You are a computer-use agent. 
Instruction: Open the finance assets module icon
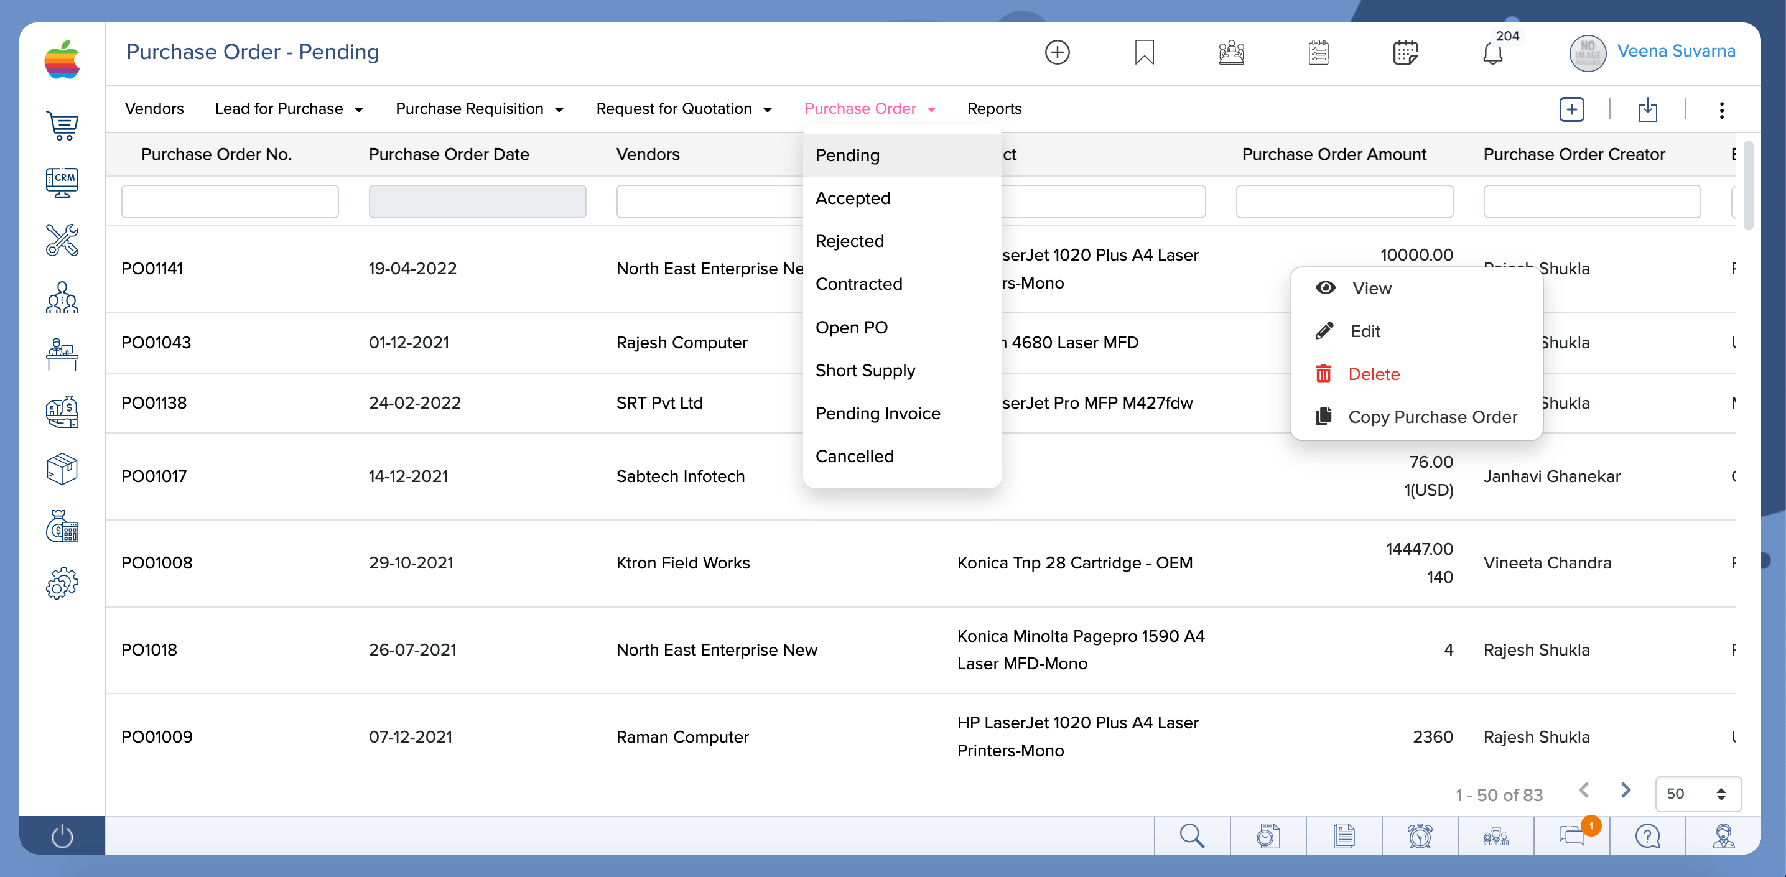pyautogui.click(x=62, y=412)
